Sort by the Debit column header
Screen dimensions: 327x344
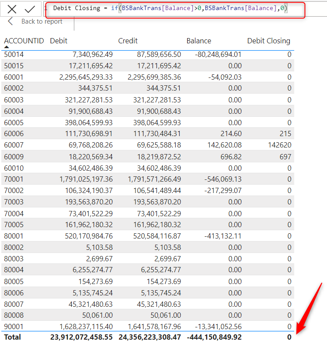[59, 41]
